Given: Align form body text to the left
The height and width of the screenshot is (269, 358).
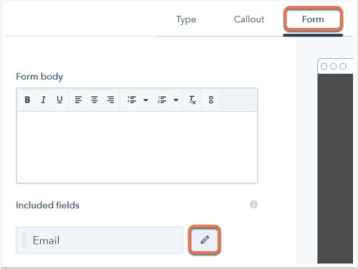Looking at the screenshot, I should [x=78, y=100].
